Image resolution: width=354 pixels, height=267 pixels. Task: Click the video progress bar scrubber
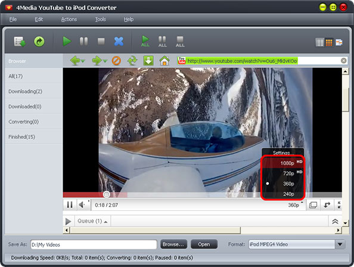click(107, 194)
